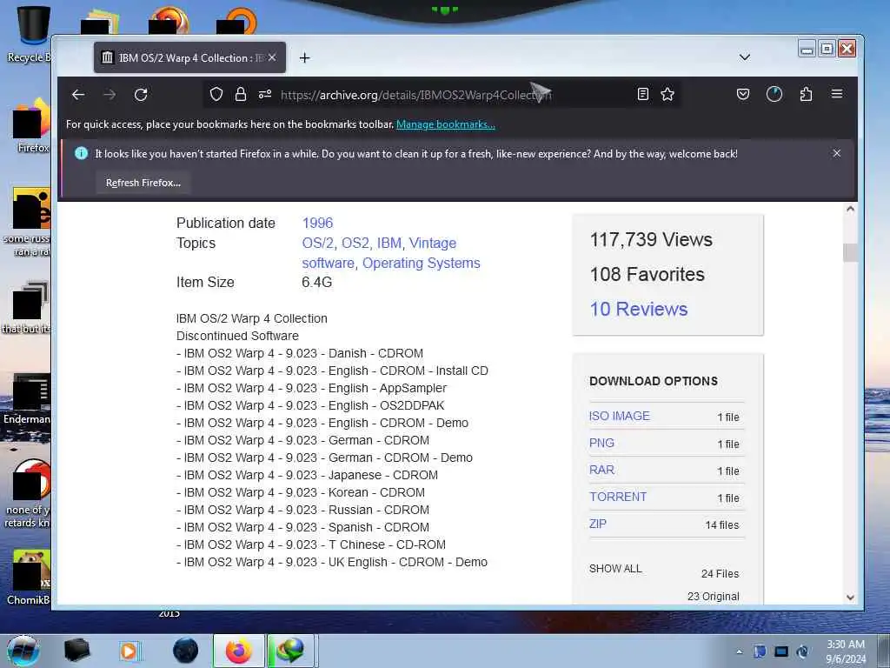Click the Item Size value 6.4G
Viewport: 890px width, 668px height.
tap(316, 283)
